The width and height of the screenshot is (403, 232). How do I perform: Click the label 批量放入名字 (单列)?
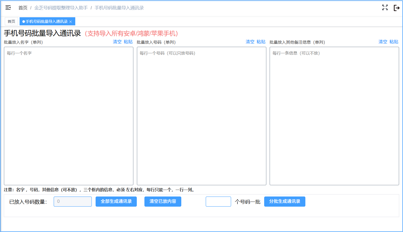pyautogui.click(x=23, y=42)
